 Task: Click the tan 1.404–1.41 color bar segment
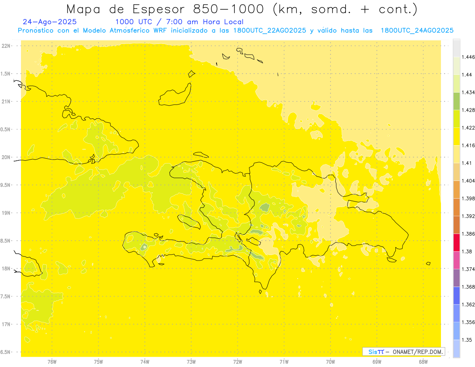pyautogui.click(x=456, y=172)
